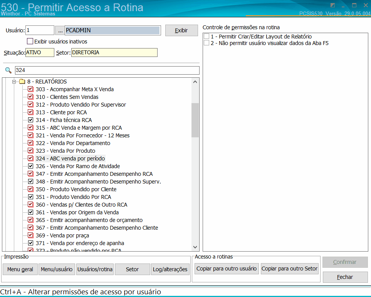371x297 pixels.
Task: Select row 369 - Venda por praça
Action: [62, 235]
